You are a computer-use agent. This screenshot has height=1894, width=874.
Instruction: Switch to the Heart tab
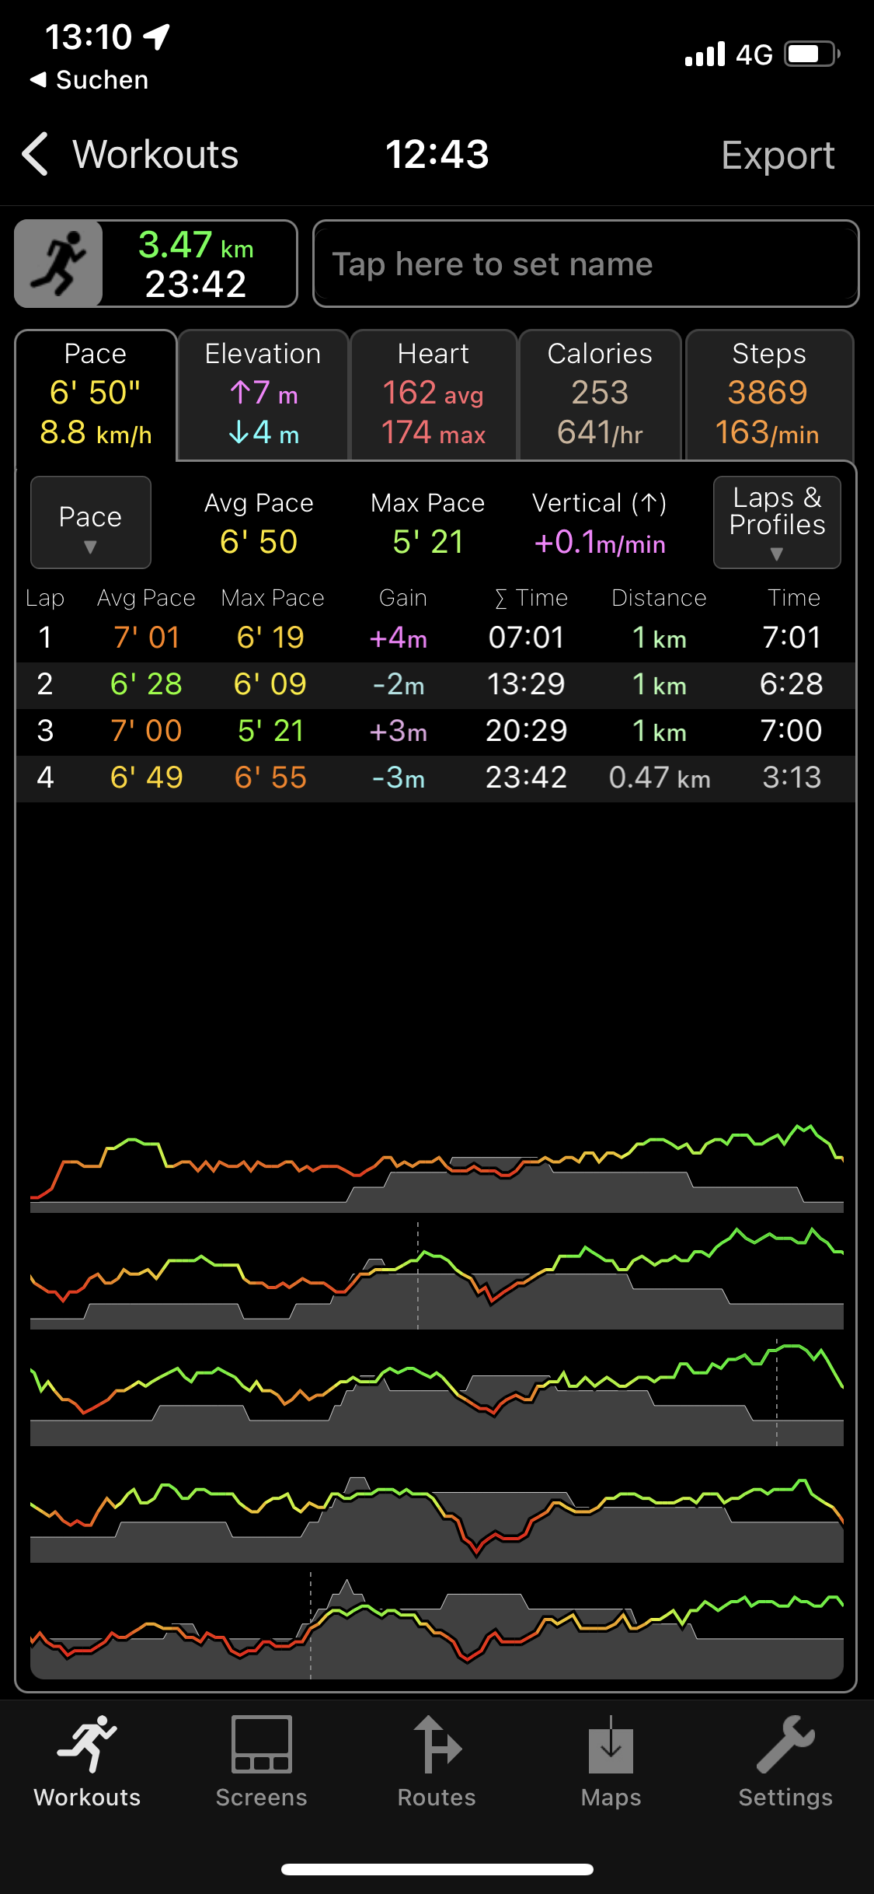[x=434, y=394]
